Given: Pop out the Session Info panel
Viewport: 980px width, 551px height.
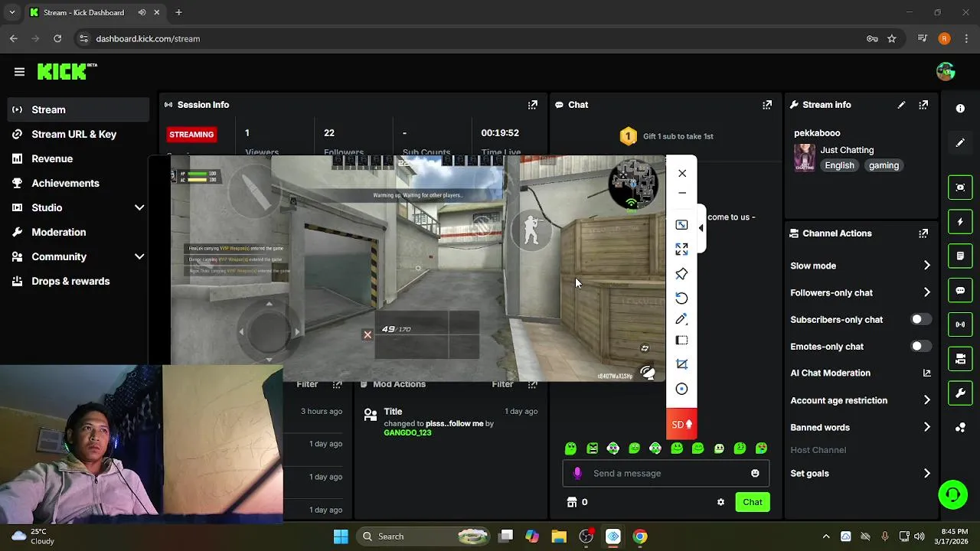Looking at the screenshot, I should 533,105.
